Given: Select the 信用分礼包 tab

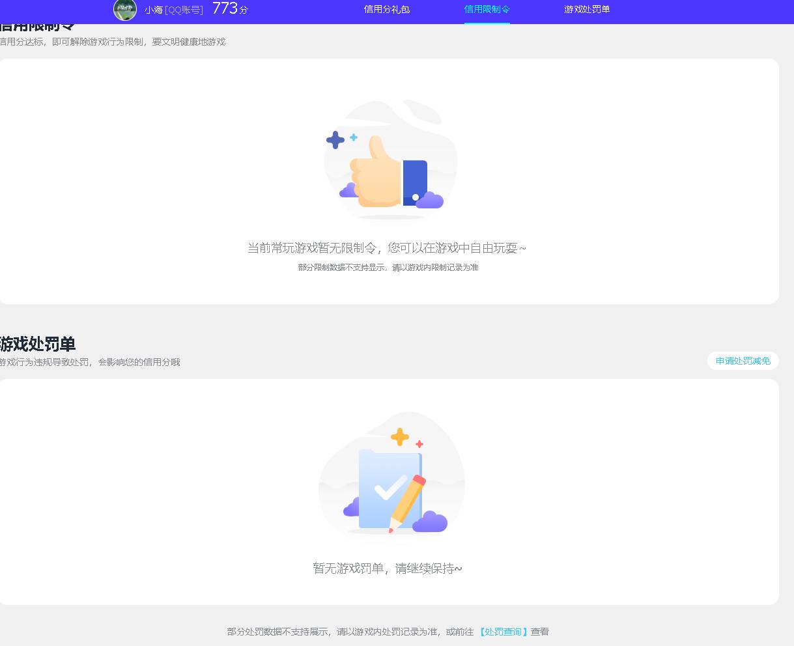Looking at the screenshot, I should (387, 10).
